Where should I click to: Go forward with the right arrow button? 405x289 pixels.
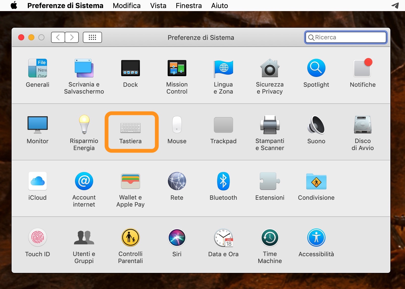pos(72,37)
